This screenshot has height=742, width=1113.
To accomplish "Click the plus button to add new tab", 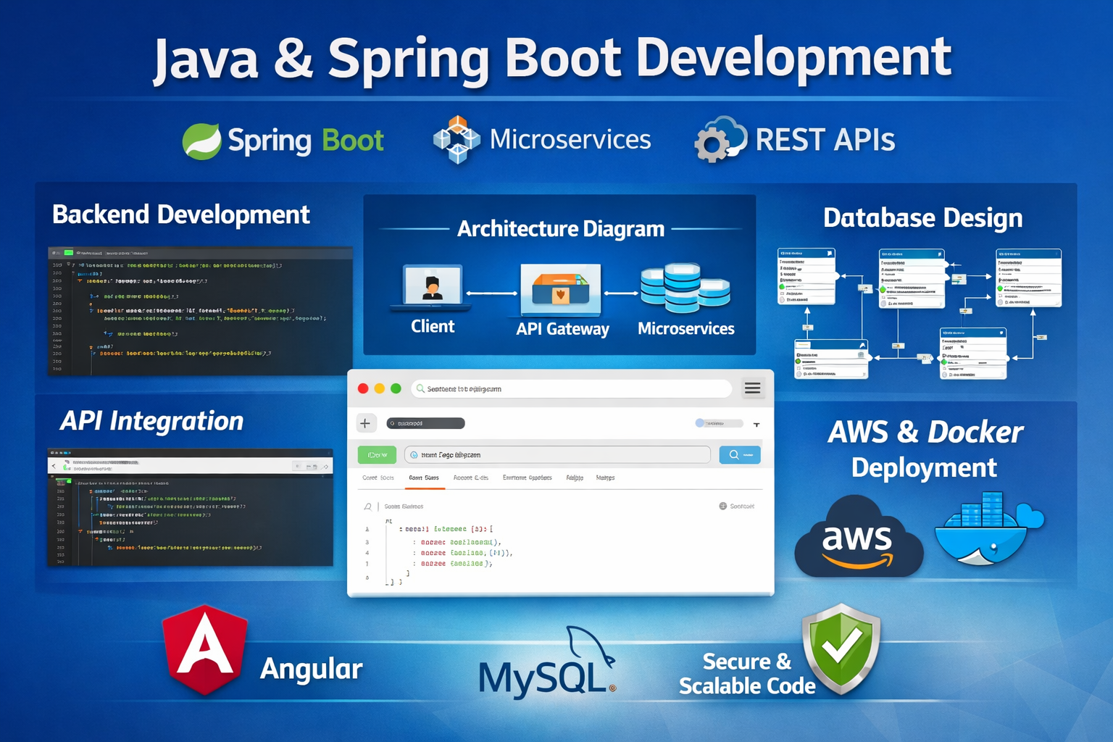I will coord(365,423).
